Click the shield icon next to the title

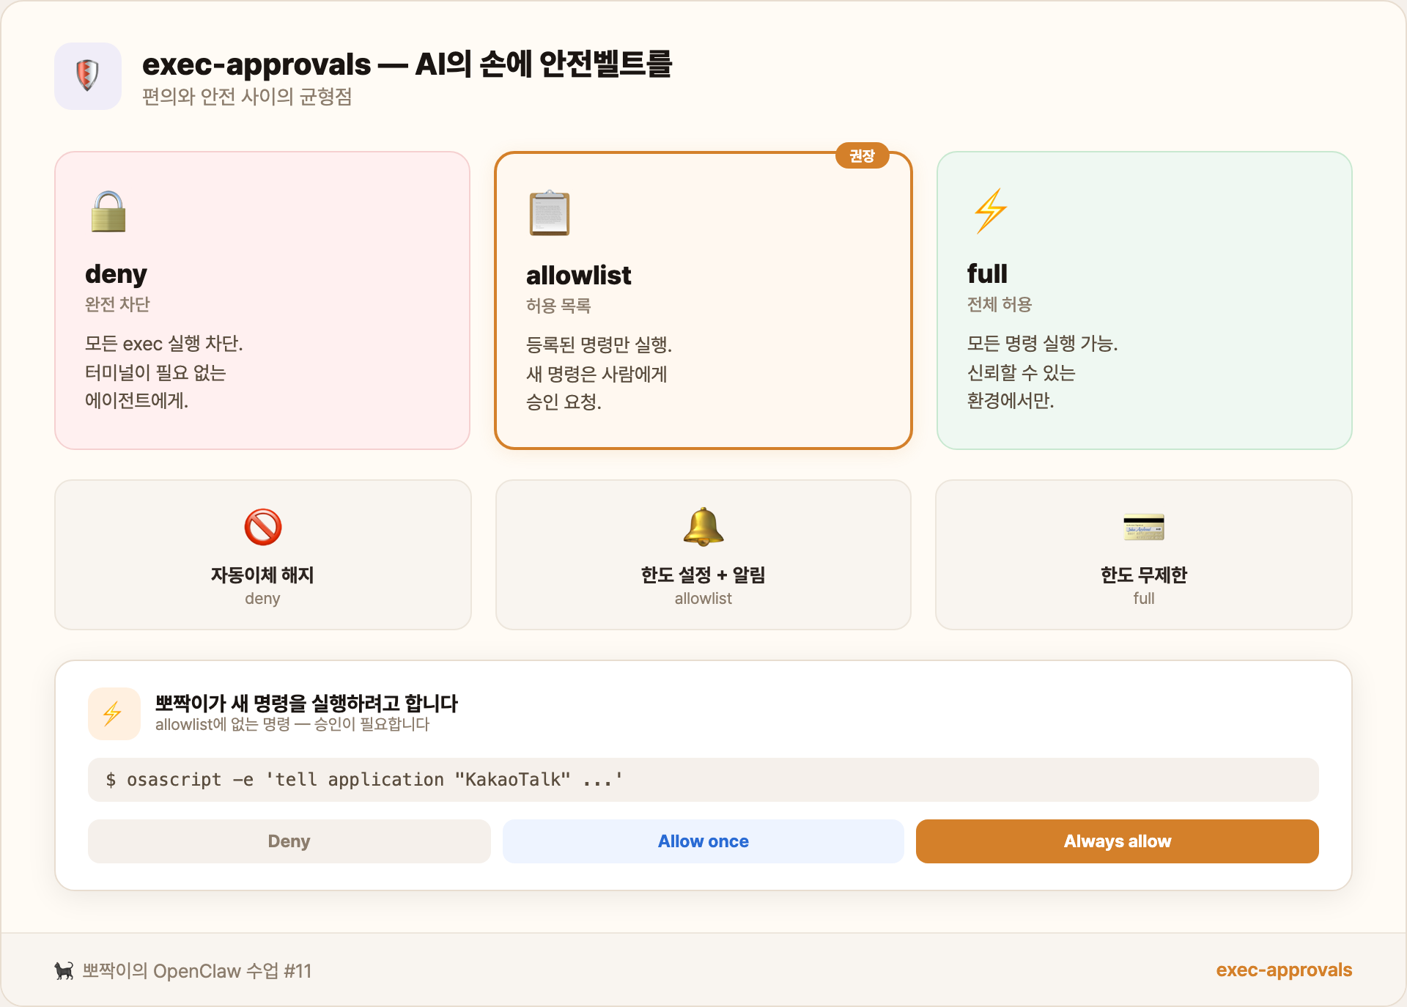coord(88,75)
